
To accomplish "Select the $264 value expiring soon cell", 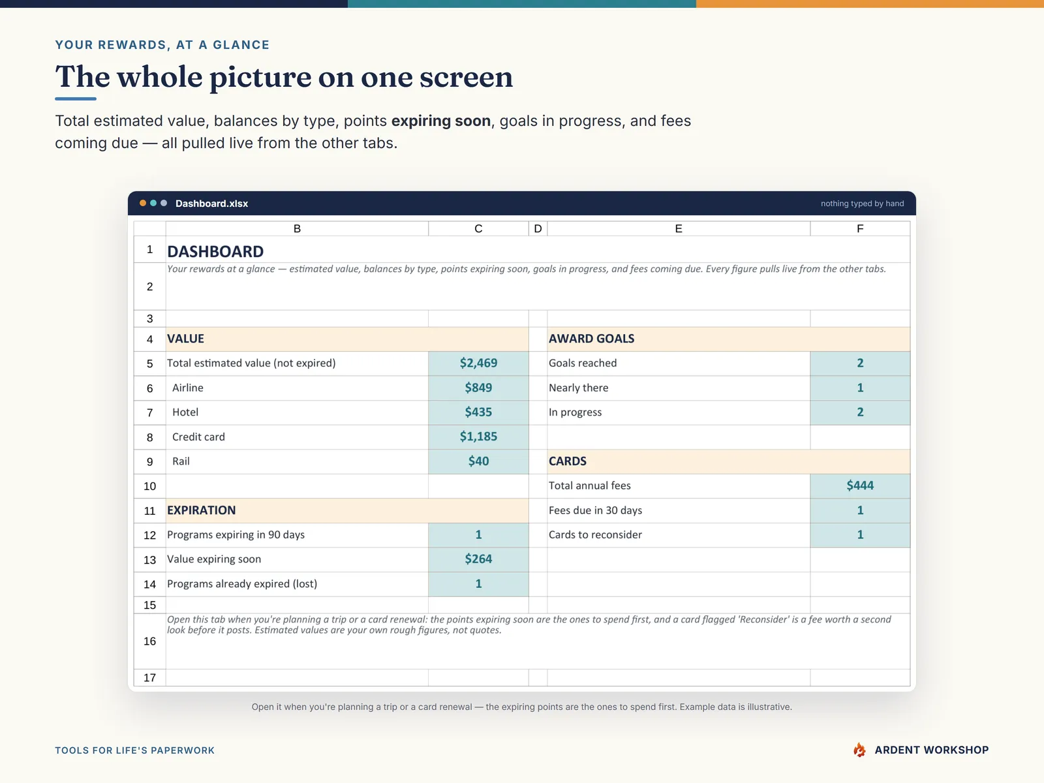I will 478,559.
